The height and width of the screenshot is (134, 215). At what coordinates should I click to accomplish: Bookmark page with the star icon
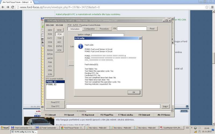click(x=207, y=7)
